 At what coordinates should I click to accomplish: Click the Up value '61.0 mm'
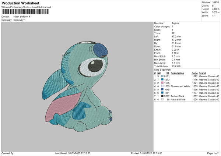click(x=176, y=43)
